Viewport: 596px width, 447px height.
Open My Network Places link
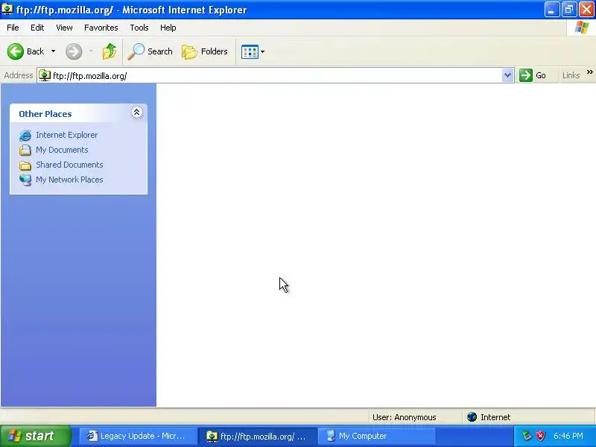coord(69,180)
